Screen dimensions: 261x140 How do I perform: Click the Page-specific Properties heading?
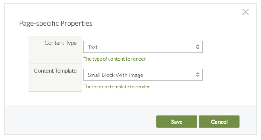pyautogui.click(x=56, y=24)
